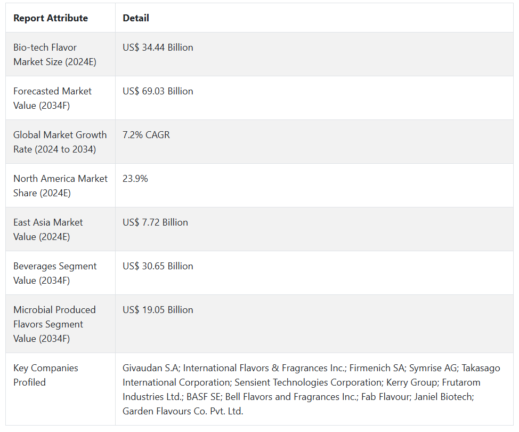Click the US$ 34.44 Billion value
Image resolution: width=519 pixels, height=432 pixels.
pos(158,47)
